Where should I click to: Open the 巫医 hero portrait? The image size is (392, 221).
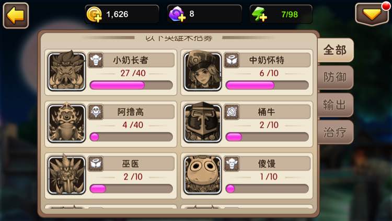(66, 175)
